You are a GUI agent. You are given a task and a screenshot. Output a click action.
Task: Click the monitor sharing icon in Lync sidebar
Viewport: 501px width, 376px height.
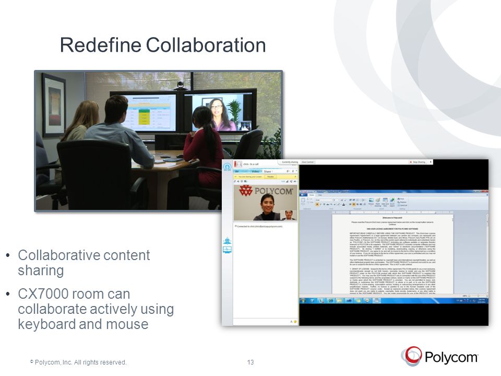point(227,250)
